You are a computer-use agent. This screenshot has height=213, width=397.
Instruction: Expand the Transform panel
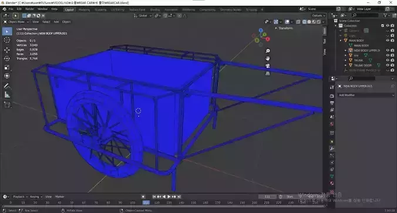point(284,28)
